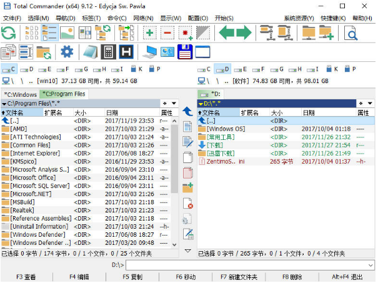Open right panel directory history dropdown arrow
The image size is (378, 283).
click(370, 104)
